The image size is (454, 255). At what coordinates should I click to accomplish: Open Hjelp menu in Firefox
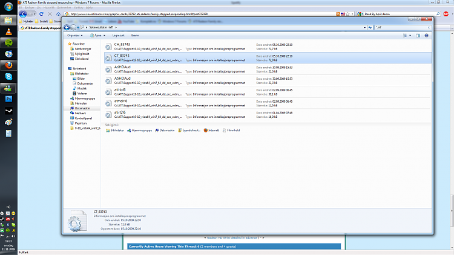(90, 7)
